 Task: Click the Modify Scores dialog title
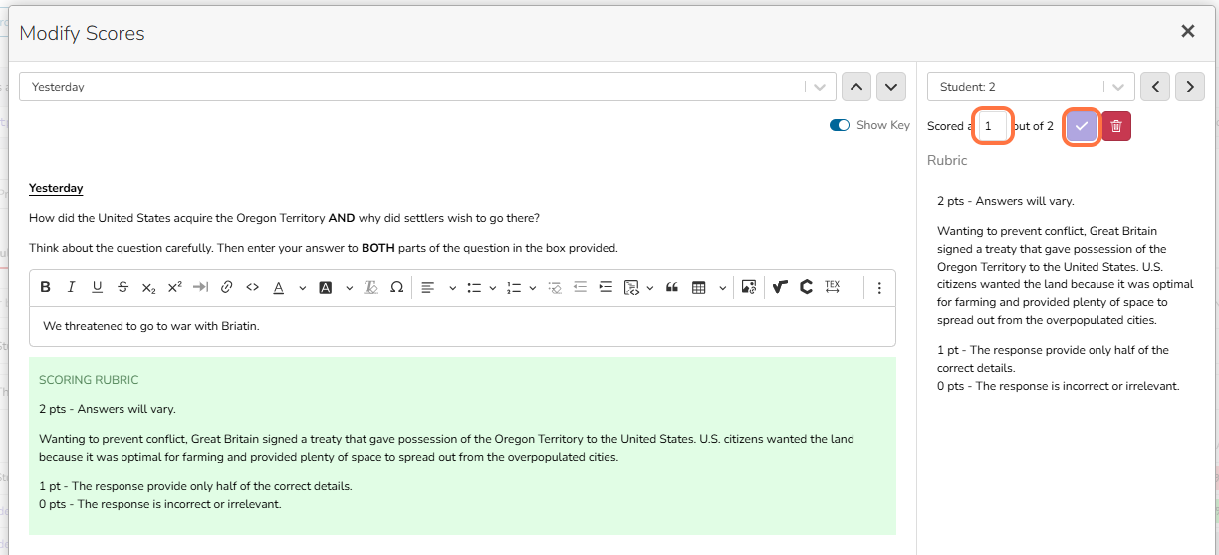pos(82,33)
